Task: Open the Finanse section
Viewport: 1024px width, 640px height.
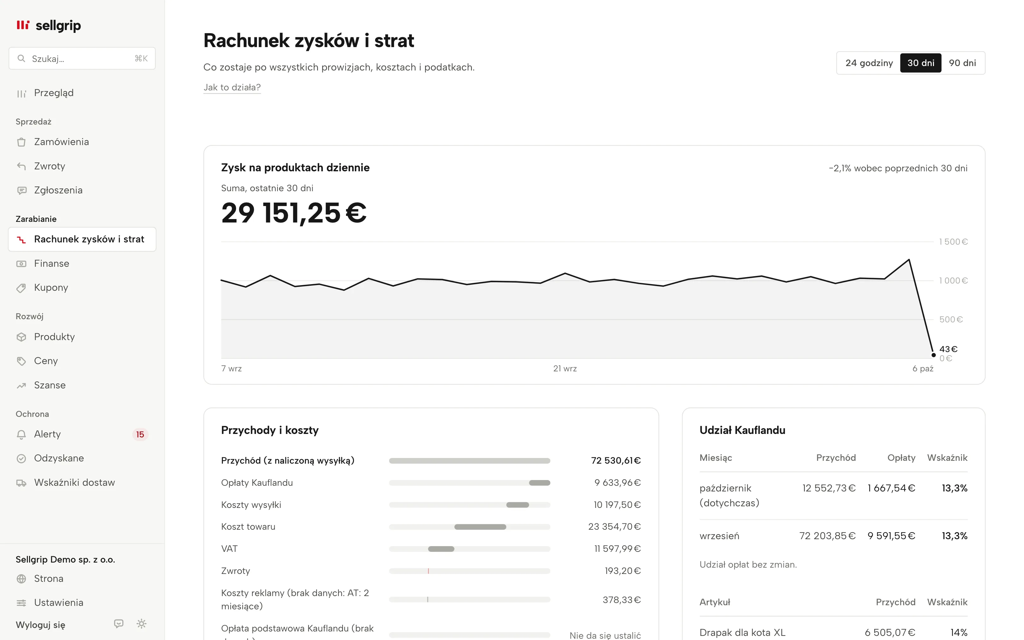Action: tap(82, 264)
